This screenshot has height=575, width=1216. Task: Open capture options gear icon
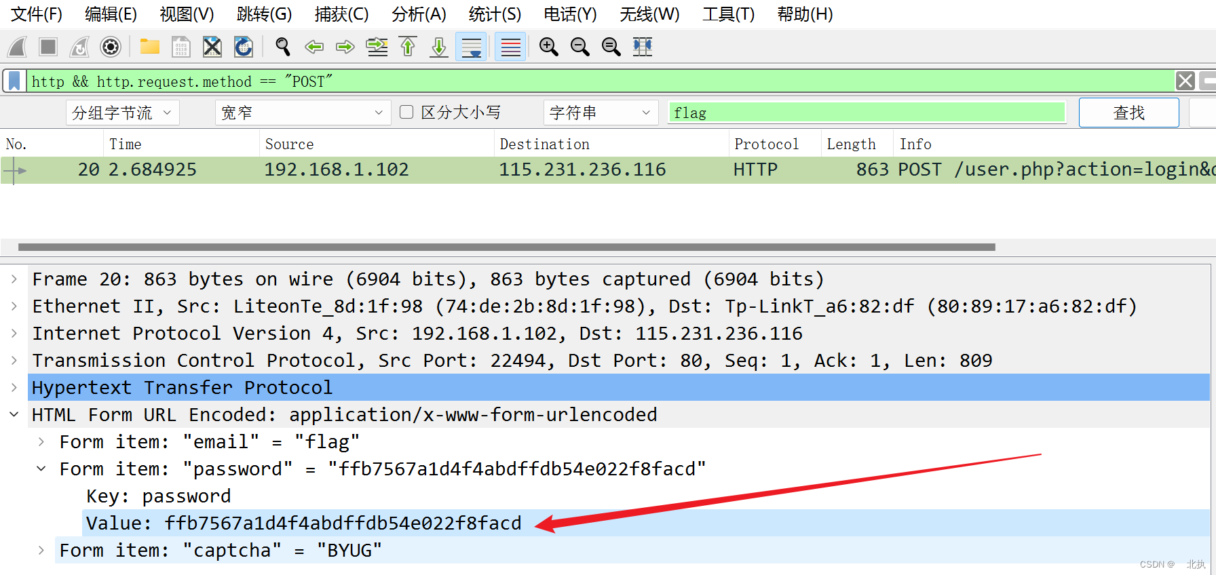pos(111,47)
